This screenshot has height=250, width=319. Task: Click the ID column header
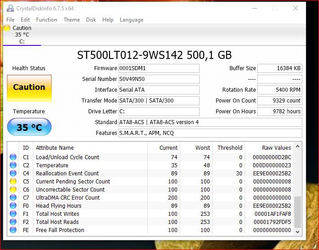click(26, 147)
